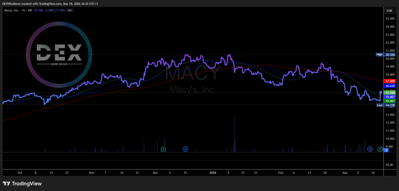
Task: Click the header text DEXWireNews created with TradingView.com
Action: 33,4
